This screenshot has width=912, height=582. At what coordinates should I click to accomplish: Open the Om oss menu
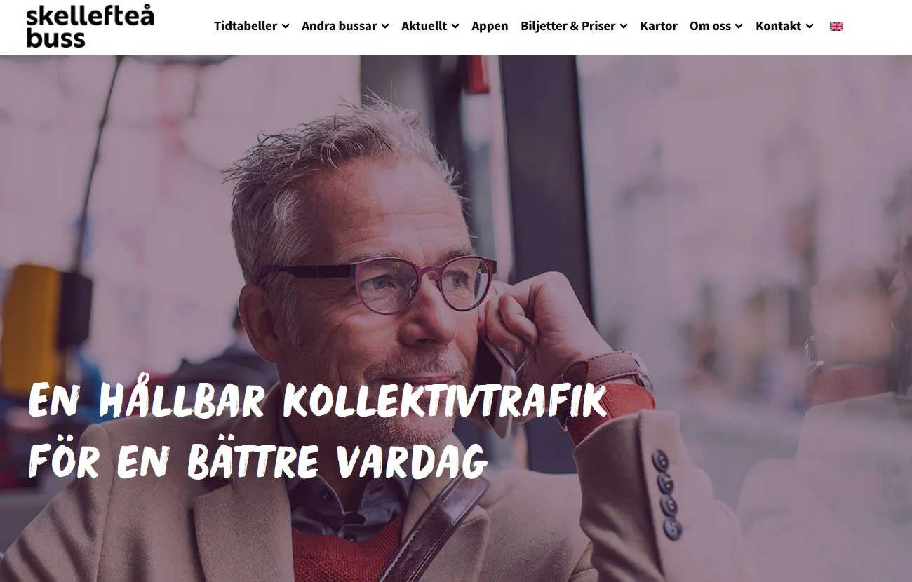[x=710, y=26]
